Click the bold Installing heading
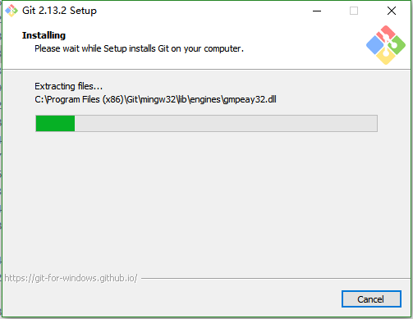Image resolution: width=413 pixels, height=319 pixels. coord(44,35)
